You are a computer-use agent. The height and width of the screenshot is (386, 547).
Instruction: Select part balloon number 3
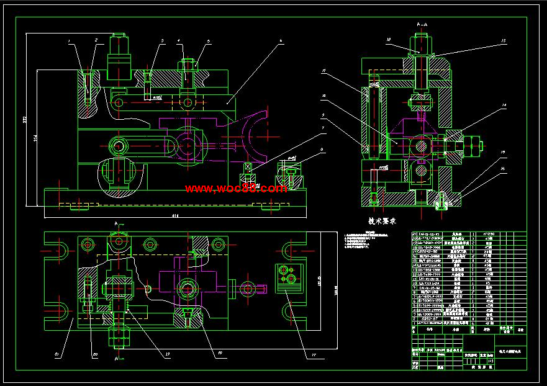162,41
